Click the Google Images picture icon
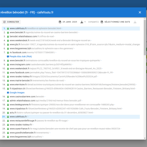The image size is (147, 147). 8,93
